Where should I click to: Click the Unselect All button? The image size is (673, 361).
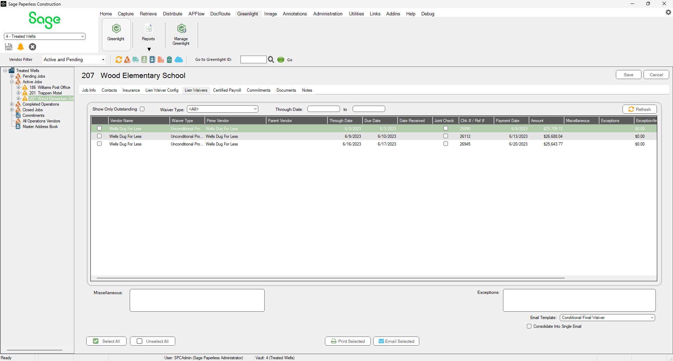(152, 341)
